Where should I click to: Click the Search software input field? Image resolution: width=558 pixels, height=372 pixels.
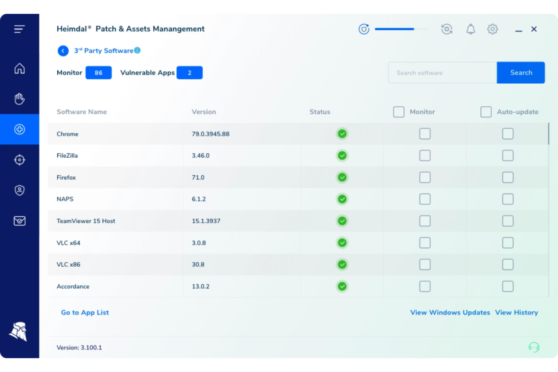coord(441,73)
